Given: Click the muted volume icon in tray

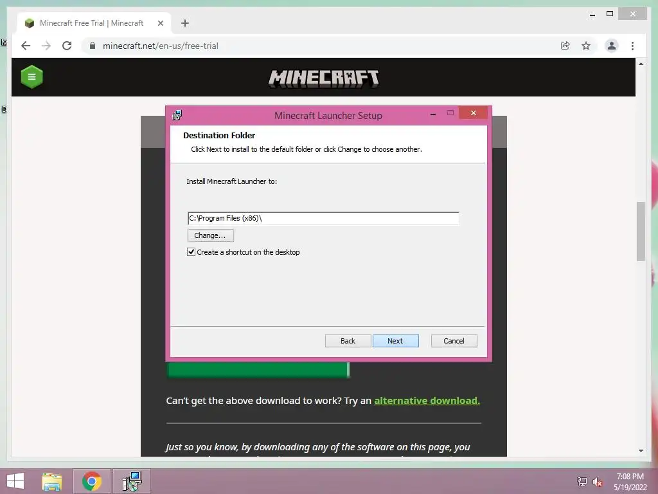Looking at the screenshot, I should click(598, 482).
